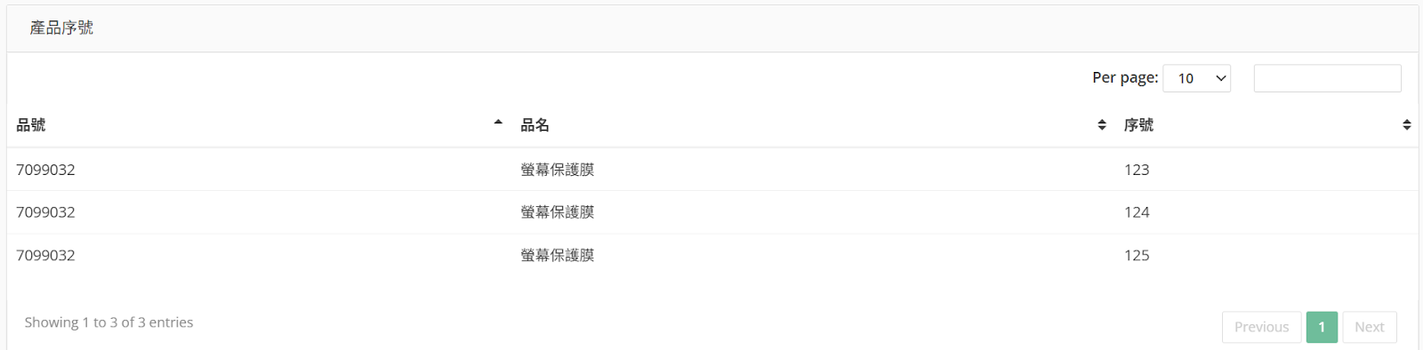
Task: Click 螢幕保護膜 in the third row
Action: [x=558, y=255]
